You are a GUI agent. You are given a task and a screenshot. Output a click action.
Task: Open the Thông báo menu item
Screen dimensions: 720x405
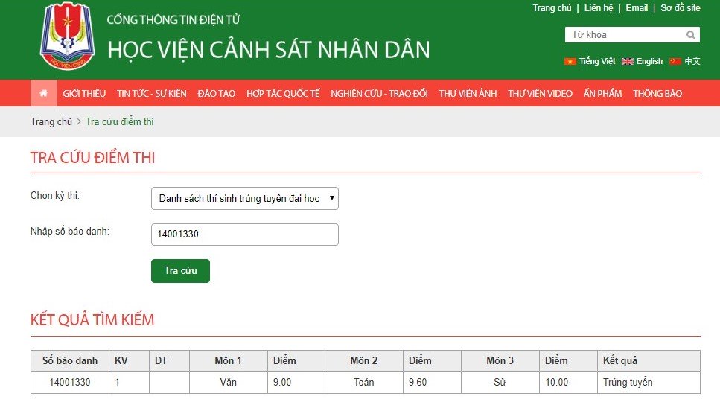(657, 93)
